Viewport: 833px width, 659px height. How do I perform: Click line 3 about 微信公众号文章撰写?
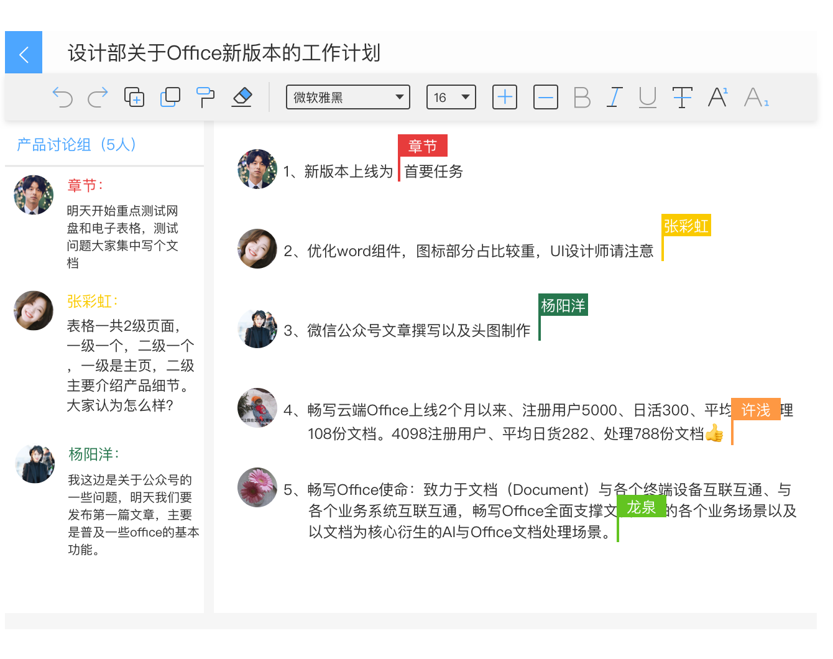click(x=407, y=331)
